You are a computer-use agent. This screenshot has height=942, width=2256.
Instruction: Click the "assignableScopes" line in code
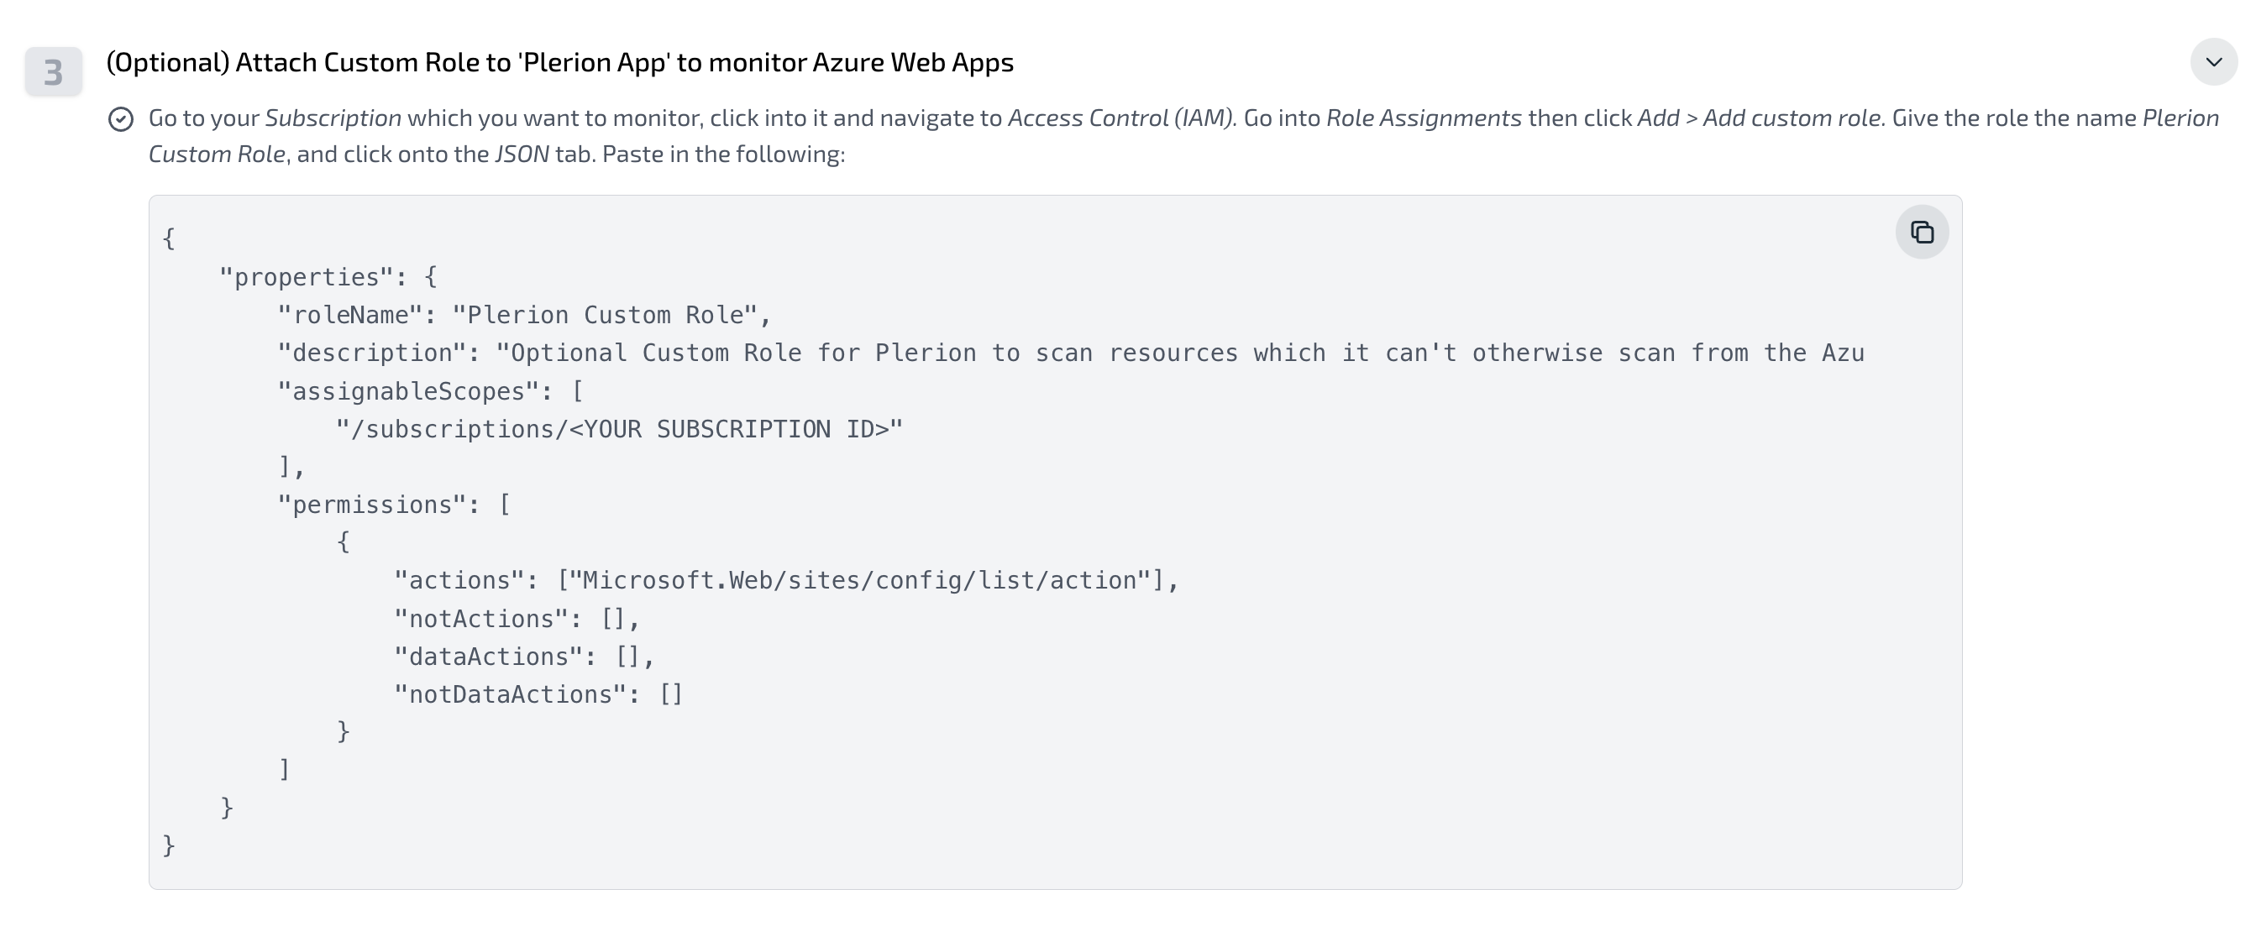429,391
